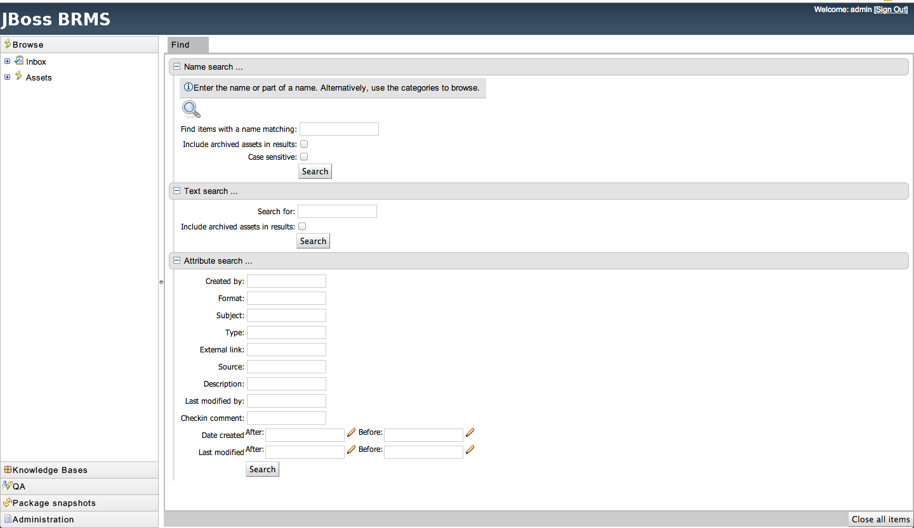Open the Knowledge Bases accordion panel
Screen dimensions: 914x528
[x=79, y=470]
